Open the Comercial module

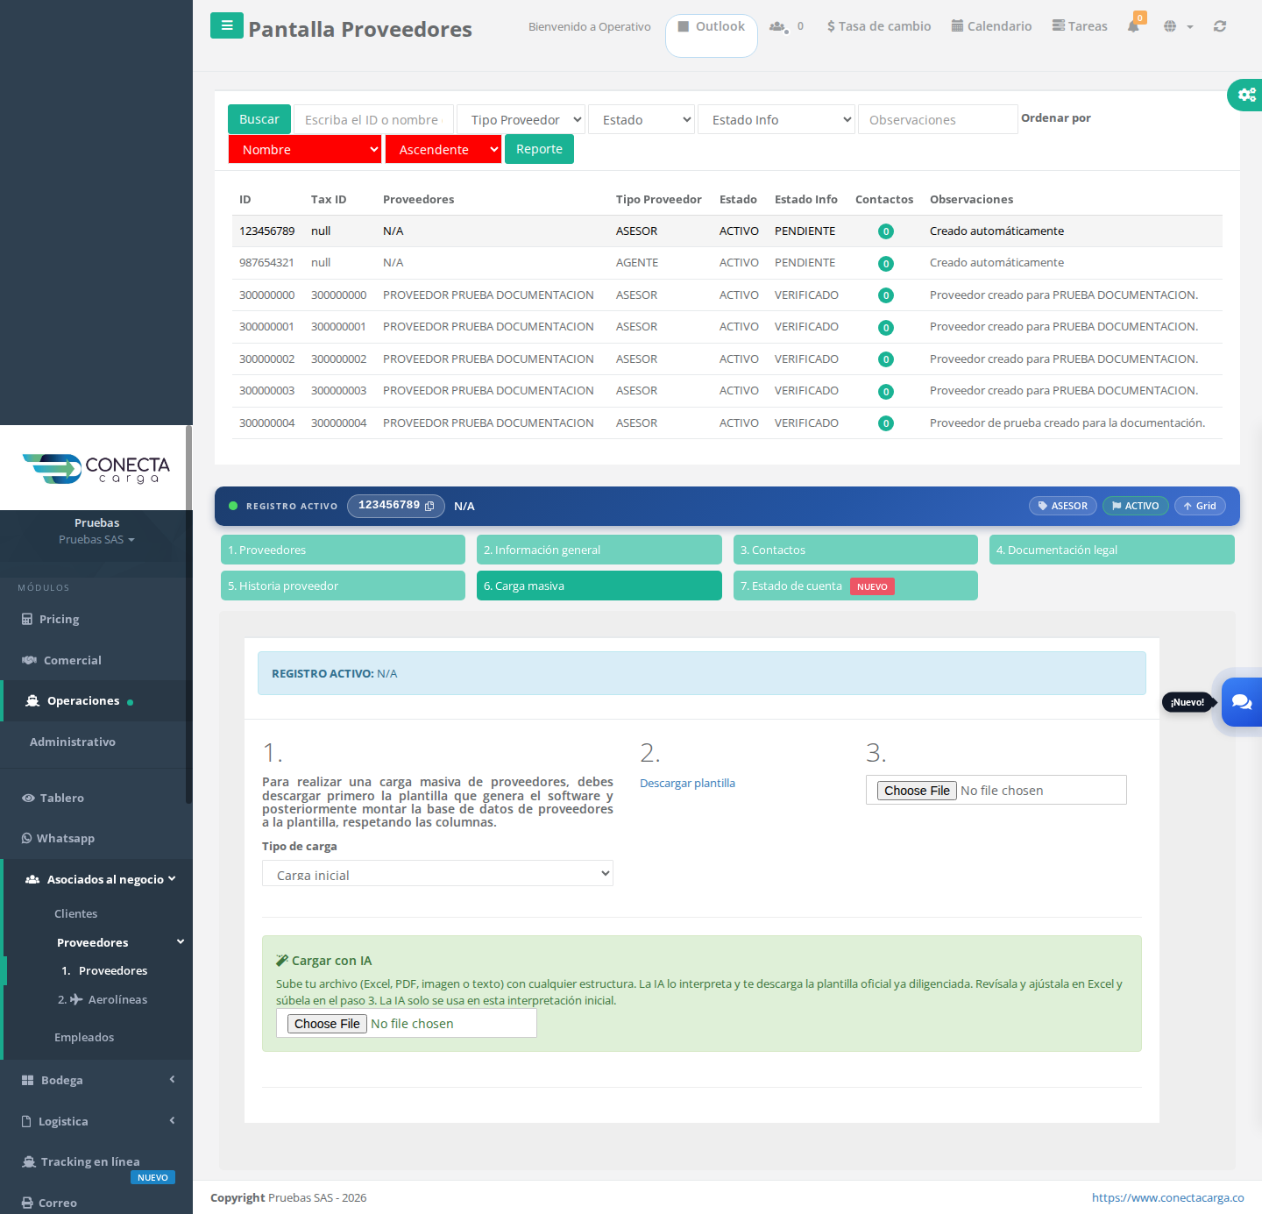pyautogui.click(x=61, y=660)
